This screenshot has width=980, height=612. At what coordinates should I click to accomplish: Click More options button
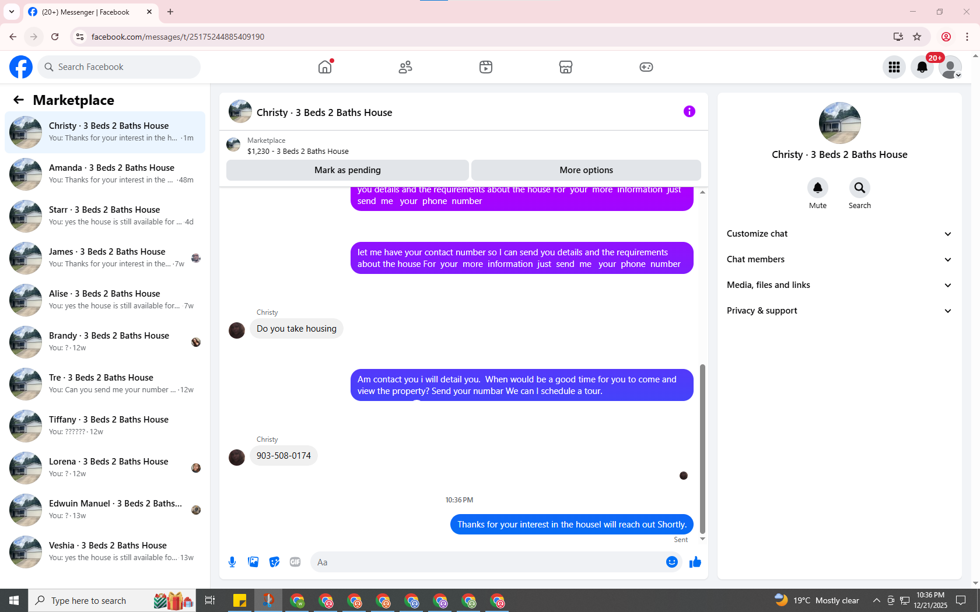pyautogui.click(x=586, y=170)
